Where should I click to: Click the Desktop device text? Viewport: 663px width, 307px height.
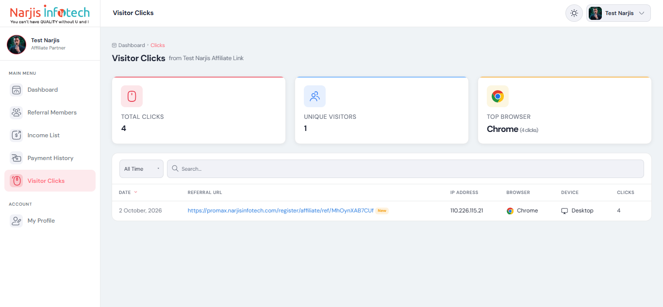coord(582,210)
